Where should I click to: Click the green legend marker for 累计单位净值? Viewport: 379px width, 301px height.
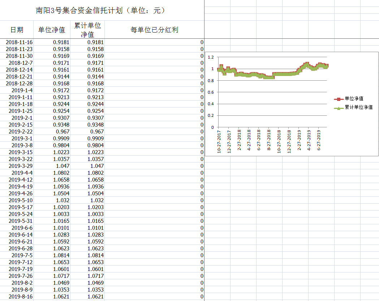(x=339, y=109)
